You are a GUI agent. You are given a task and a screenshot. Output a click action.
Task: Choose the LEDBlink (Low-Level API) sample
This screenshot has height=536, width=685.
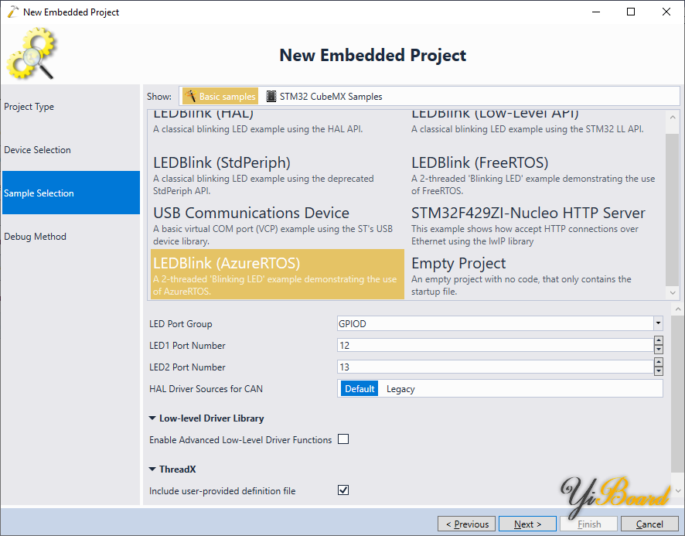coord(535,122)
